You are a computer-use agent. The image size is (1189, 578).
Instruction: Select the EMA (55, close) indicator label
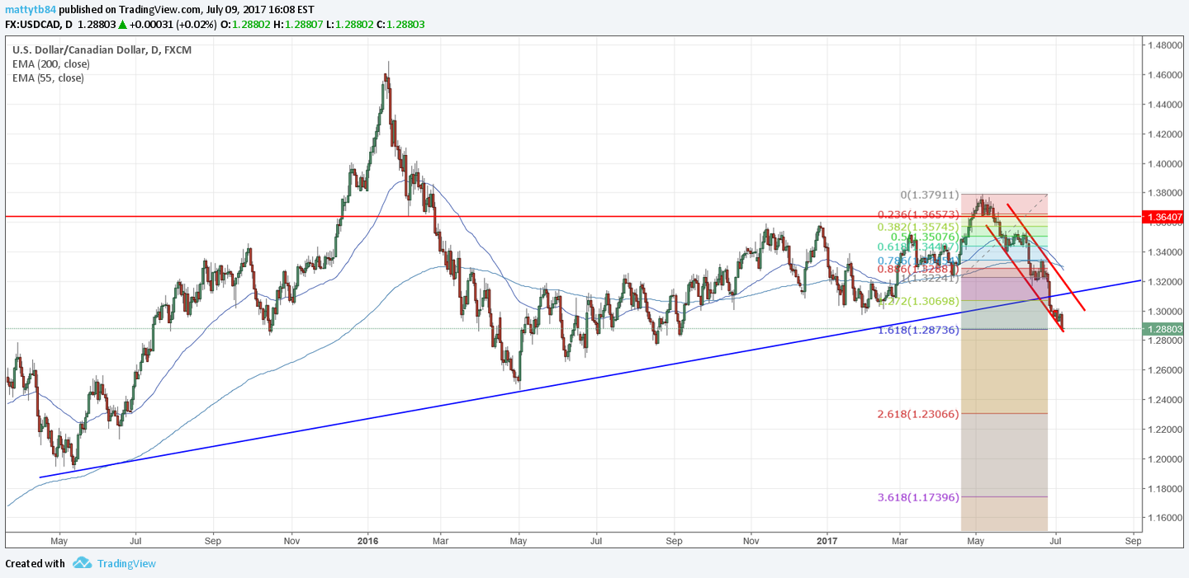(x=48, y=78)
